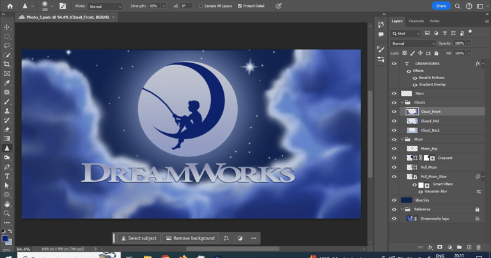Image resolution: width=491 pixels, height=258 pixels.
Task: Open the Strength value dropdown arrow
Action: 164,6
